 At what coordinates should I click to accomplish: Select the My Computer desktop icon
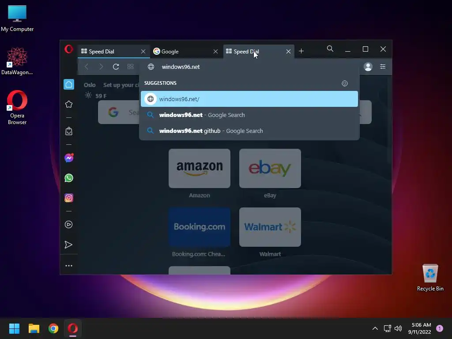(17, 19)
